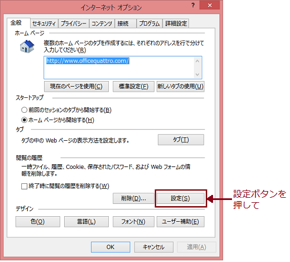290x262 pixels.
Task: Go to the プログラム tab
Action: [149, 23]
